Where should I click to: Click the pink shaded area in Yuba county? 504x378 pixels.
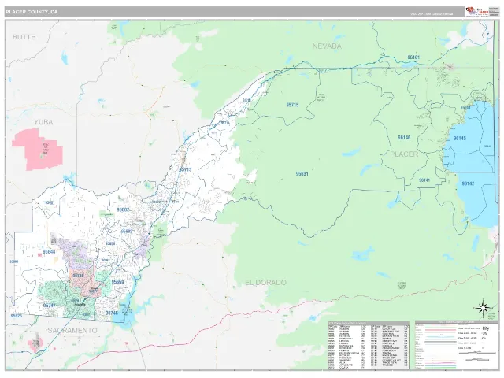coord(37,149)
